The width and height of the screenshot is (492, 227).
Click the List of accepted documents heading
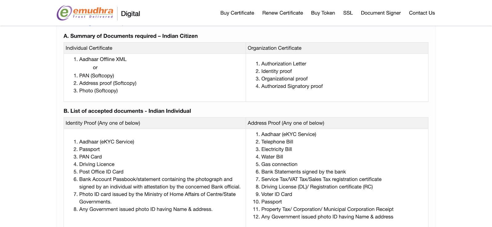[127, 111]
